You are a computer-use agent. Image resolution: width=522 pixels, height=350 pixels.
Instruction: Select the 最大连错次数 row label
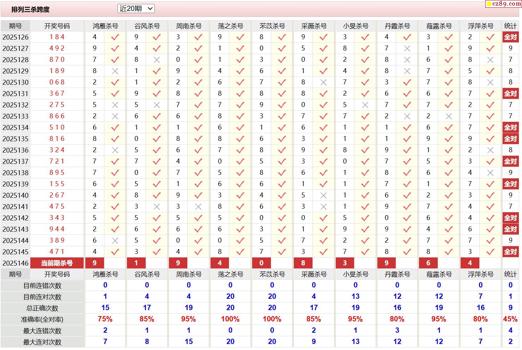tap(42, 331)
